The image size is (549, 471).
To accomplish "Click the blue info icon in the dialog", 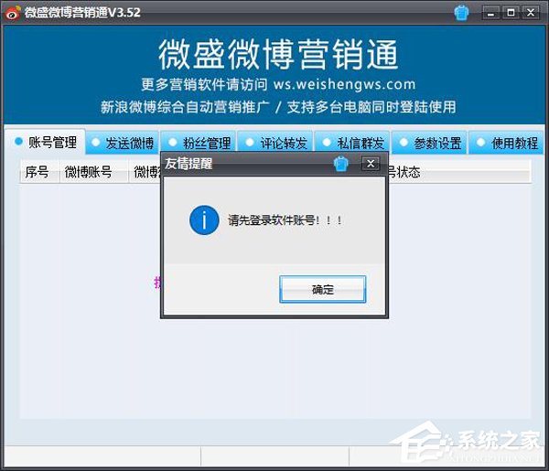I will pyautogui.click(x=204, y=220).
